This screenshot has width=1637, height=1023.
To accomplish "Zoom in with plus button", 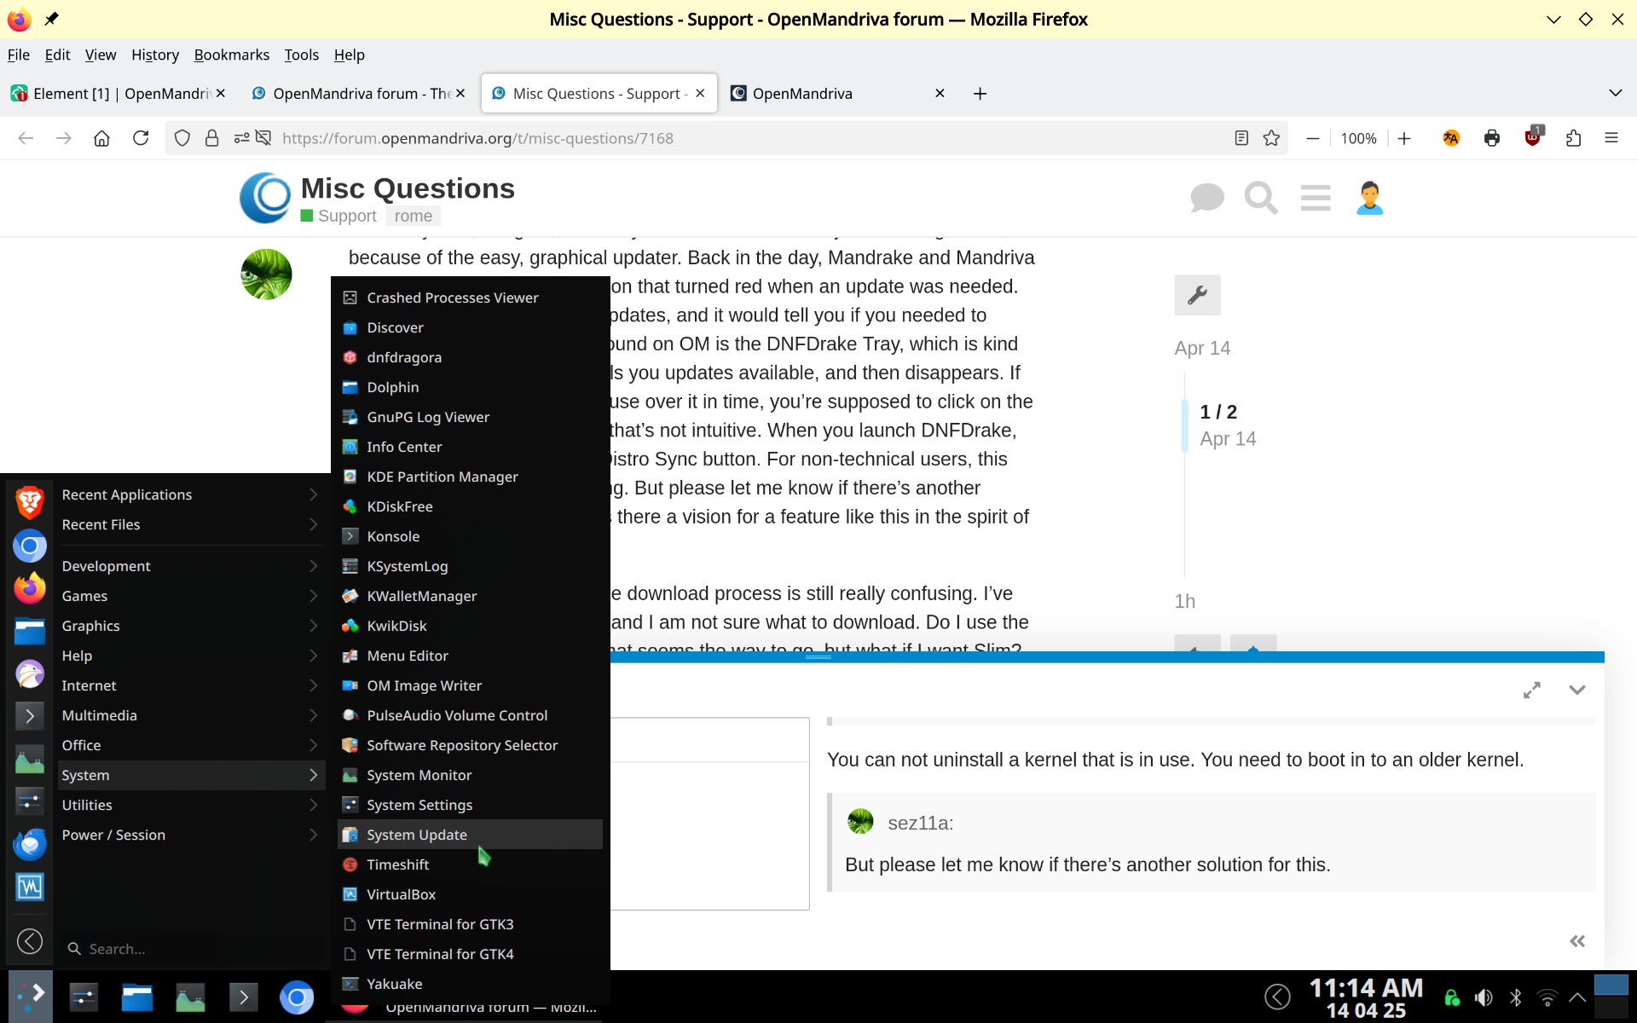I will point(1404,138).
